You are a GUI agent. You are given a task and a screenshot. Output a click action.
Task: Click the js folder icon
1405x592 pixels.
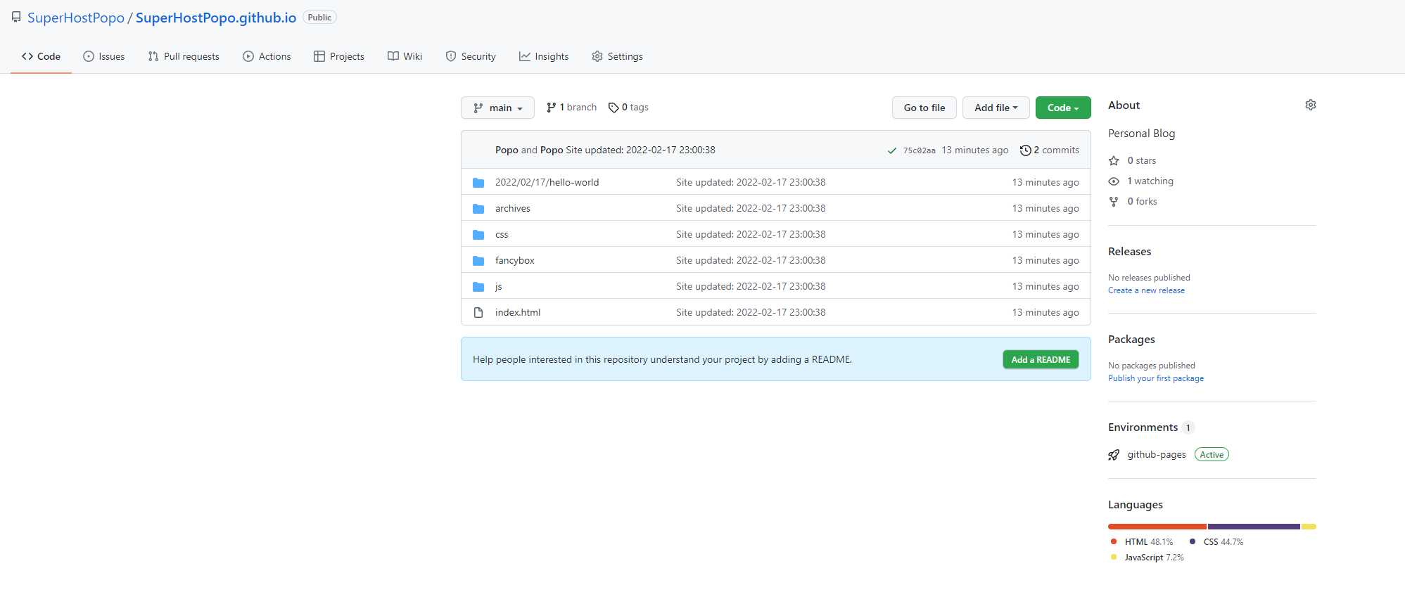pos(478,287)
